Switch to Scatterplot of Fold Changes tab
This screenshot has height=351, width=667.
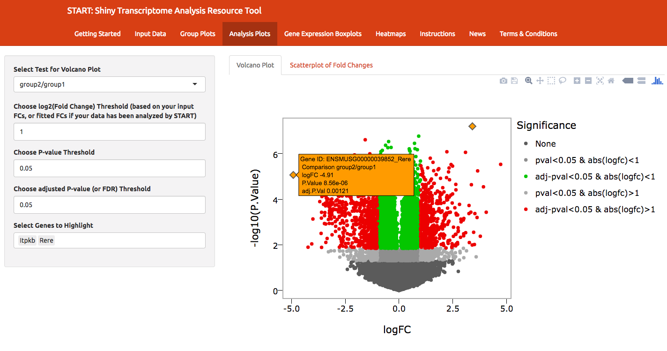331,65
